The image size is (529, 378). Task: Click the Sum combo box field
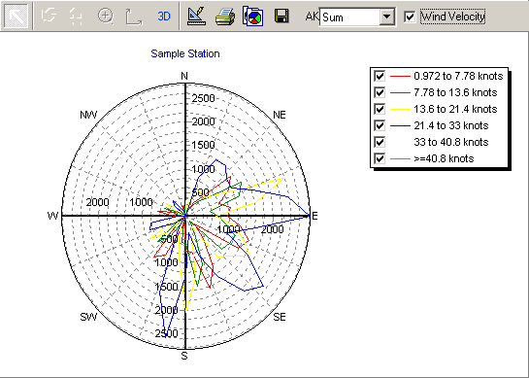coord(357,17)
